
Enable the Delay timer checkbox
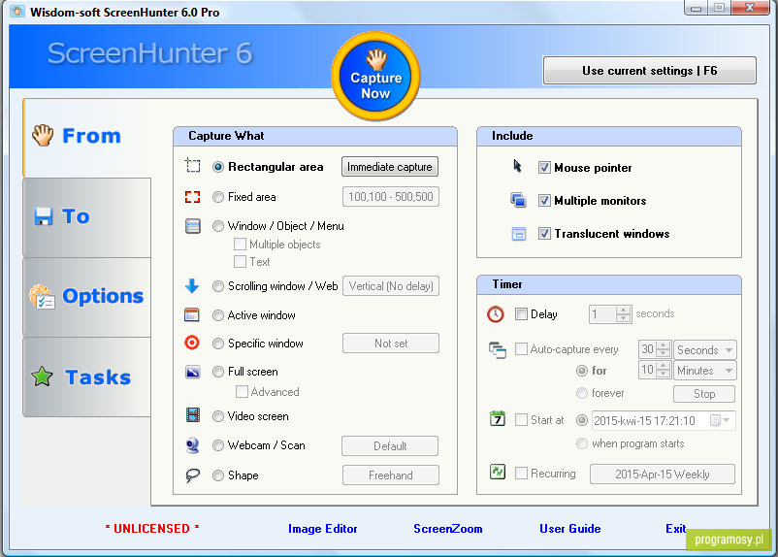pos(521,313)
